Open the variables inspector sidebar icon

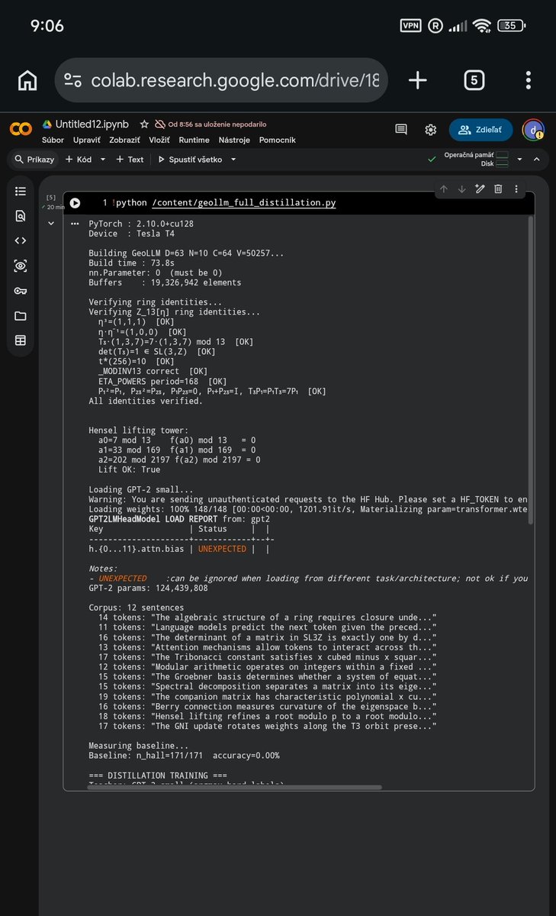coord(21,266)
